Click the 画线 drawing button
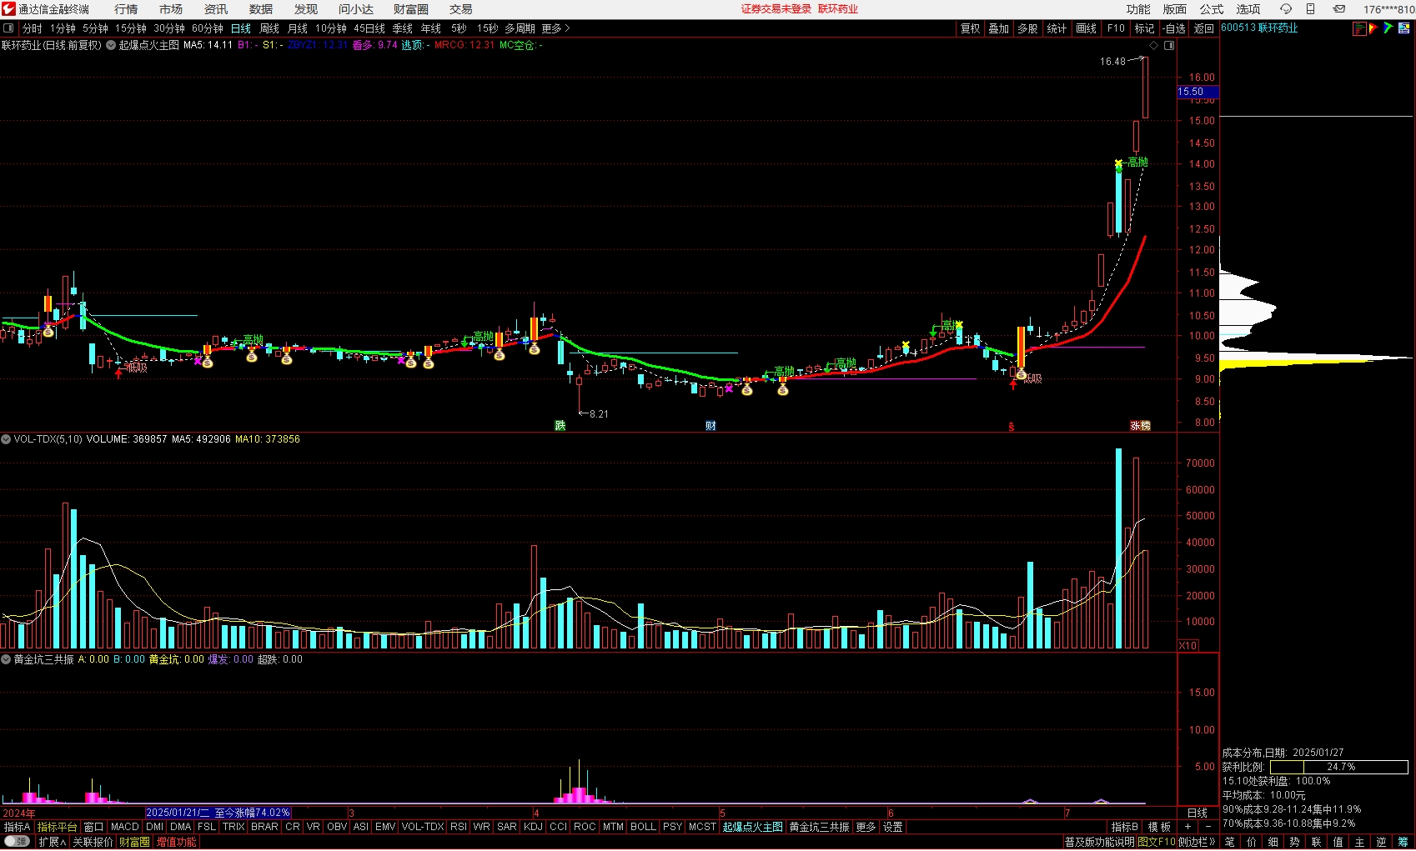The width and height of the screenshot is (1416, 851). pyautogui.click(x=1087, y=28)
